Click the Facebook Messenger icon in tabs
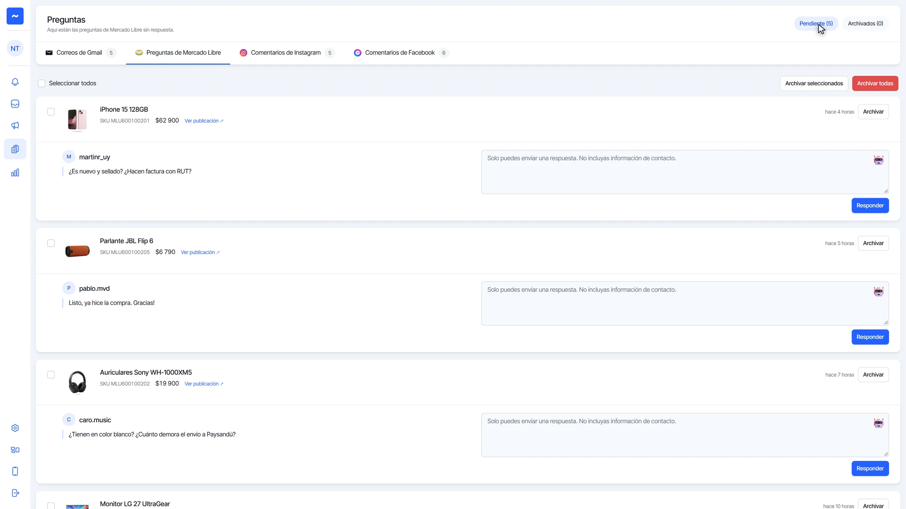The width and height of the screenshot is (906, 509). pos(358,53)
